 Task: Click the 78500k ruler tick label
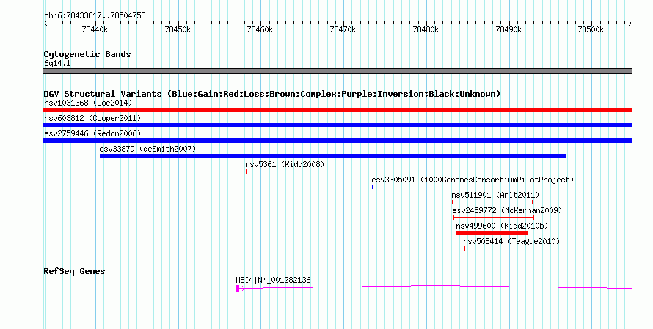click(x=591, y=29)
